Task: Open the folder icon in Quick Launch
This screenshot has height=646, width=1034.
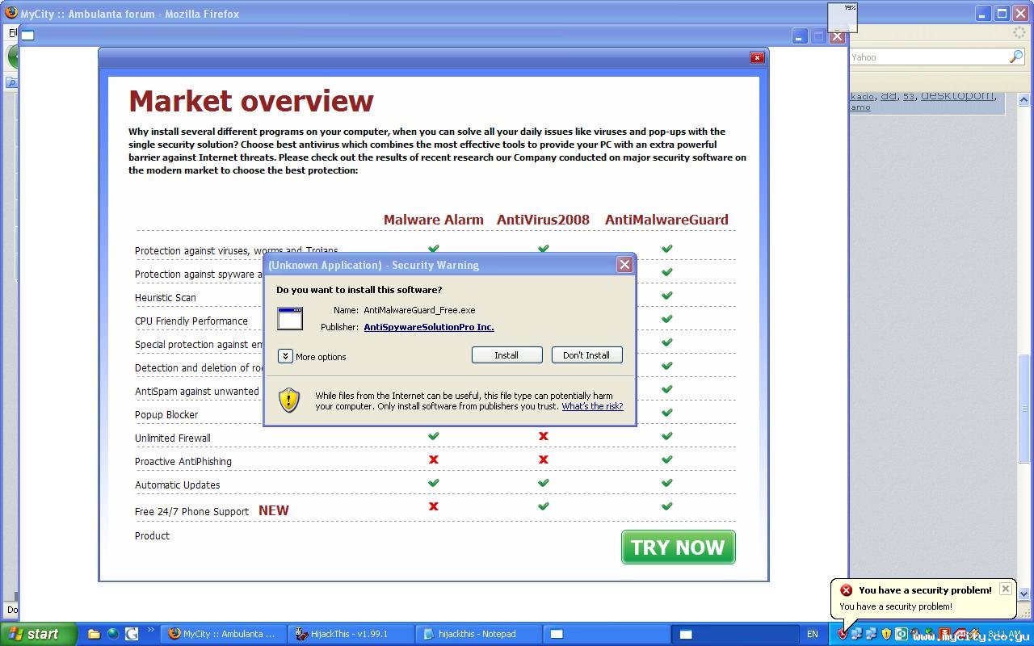Action: coord(94,634)
